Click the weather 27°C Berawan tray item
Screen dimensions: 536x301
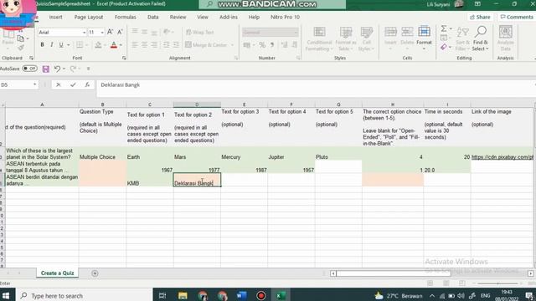click(399, 295)
